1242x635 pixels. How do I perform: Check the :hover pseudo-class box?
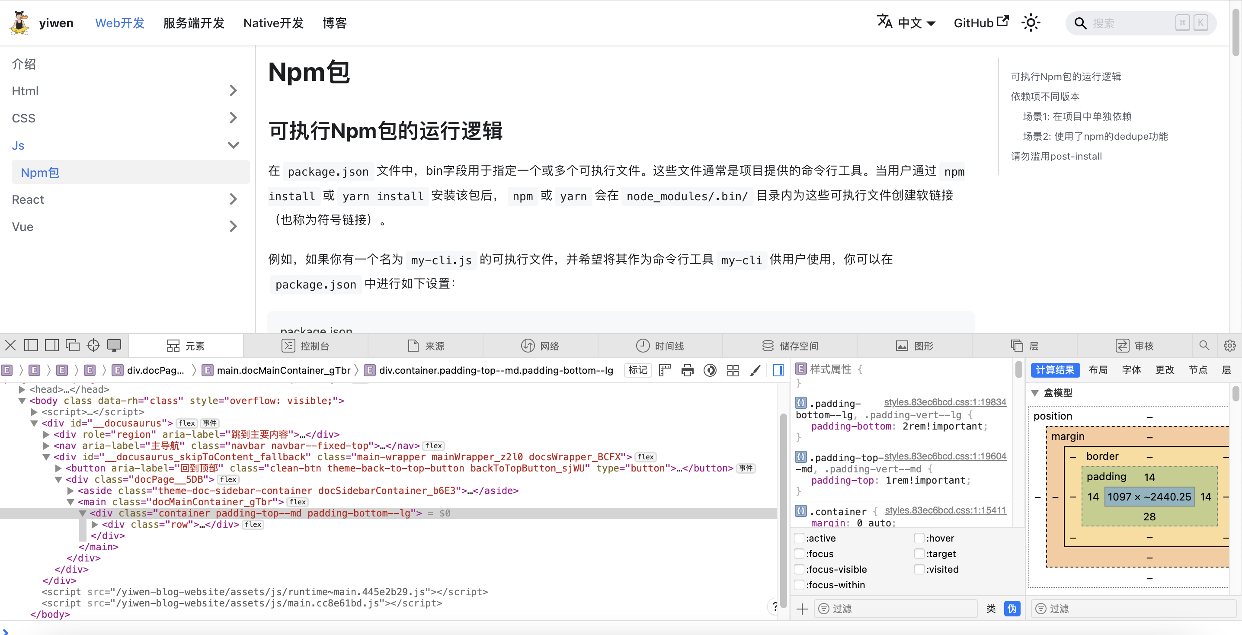point(919,538)
